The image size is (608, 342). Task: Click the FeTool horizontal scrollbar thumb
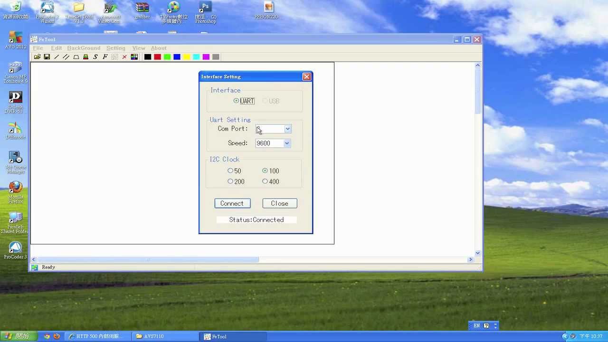coord(148,259)
